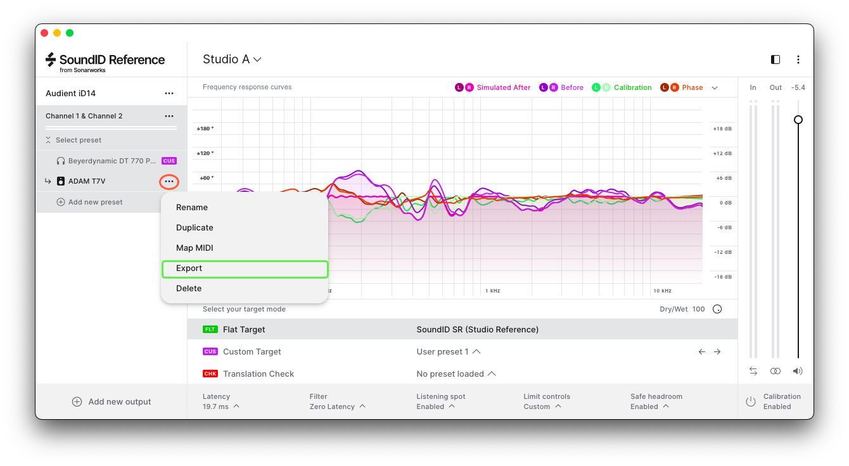Adjust the Dry/Wet knob icon
The width and height of the screenshot is (849, 466).
[x=717, y=310]
